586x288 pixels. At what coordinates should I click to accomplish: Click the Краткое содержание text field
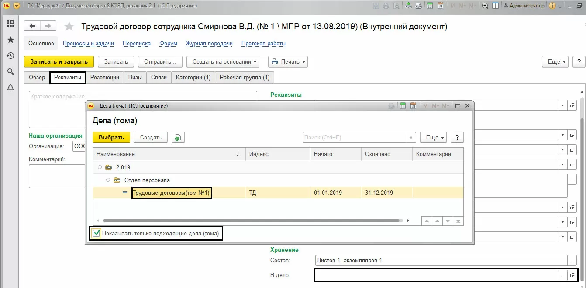(x=143, y=109)
